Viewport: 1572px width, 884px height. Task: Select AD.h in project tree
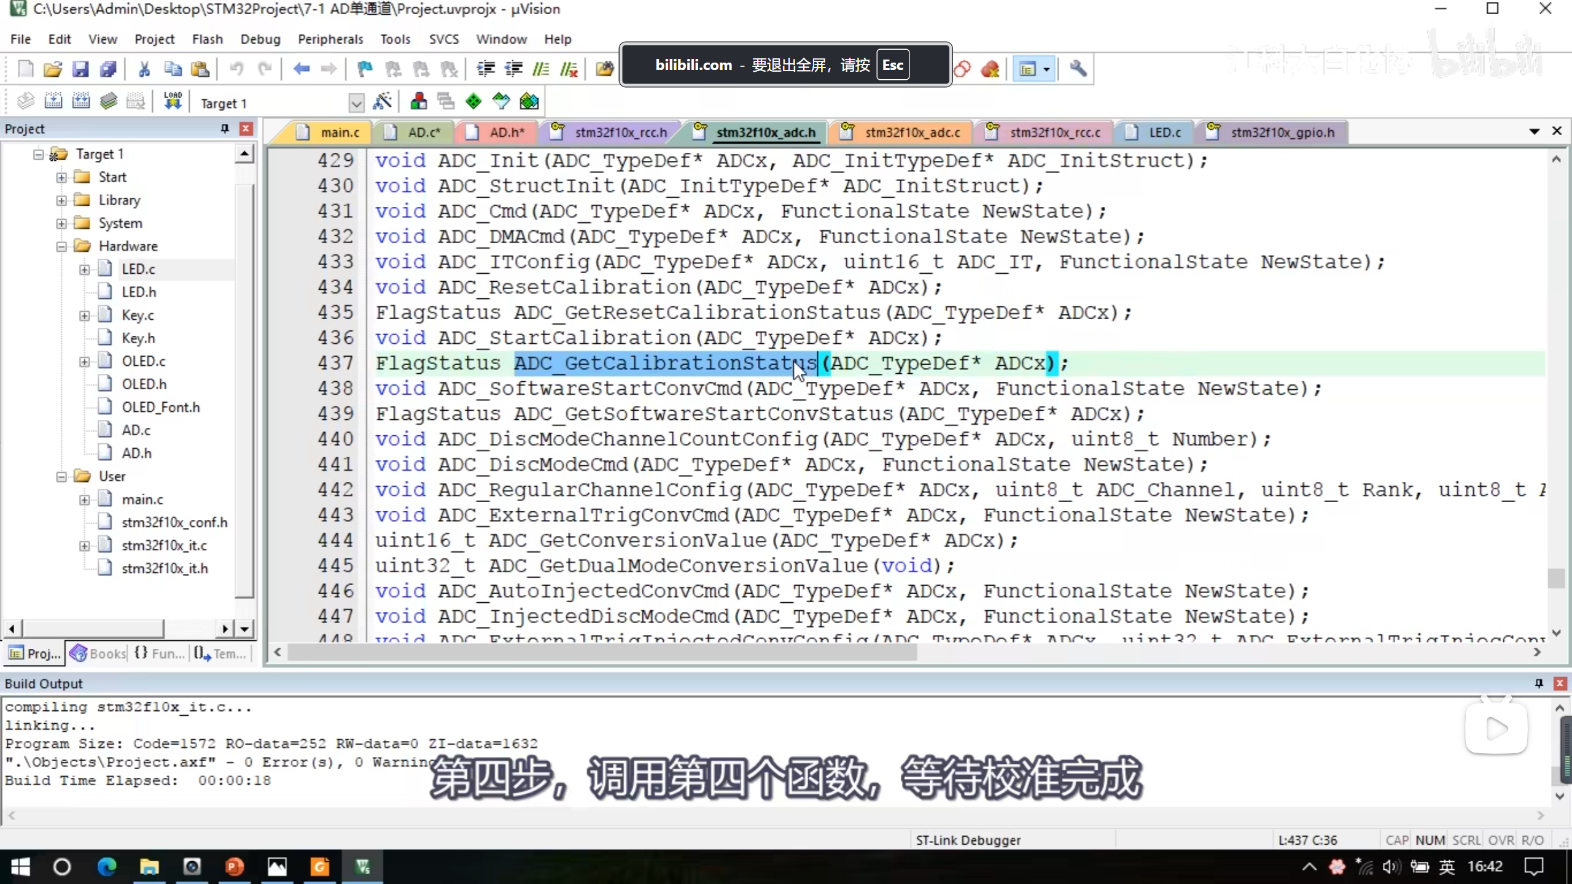(x=136, y=453)
